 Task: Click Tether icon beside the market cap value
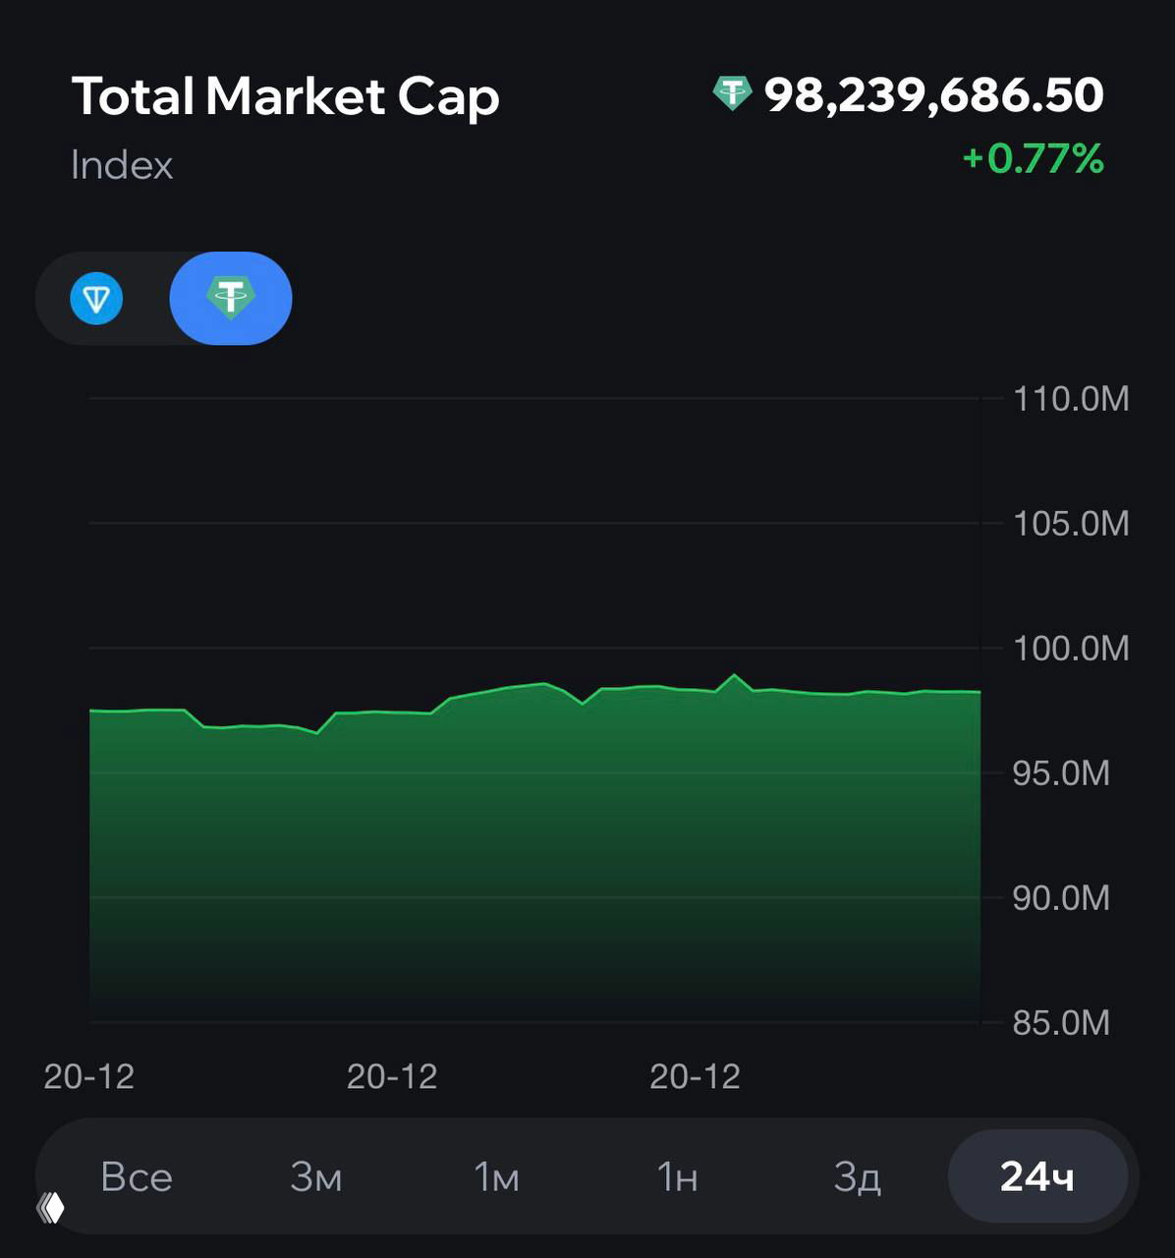732,94
